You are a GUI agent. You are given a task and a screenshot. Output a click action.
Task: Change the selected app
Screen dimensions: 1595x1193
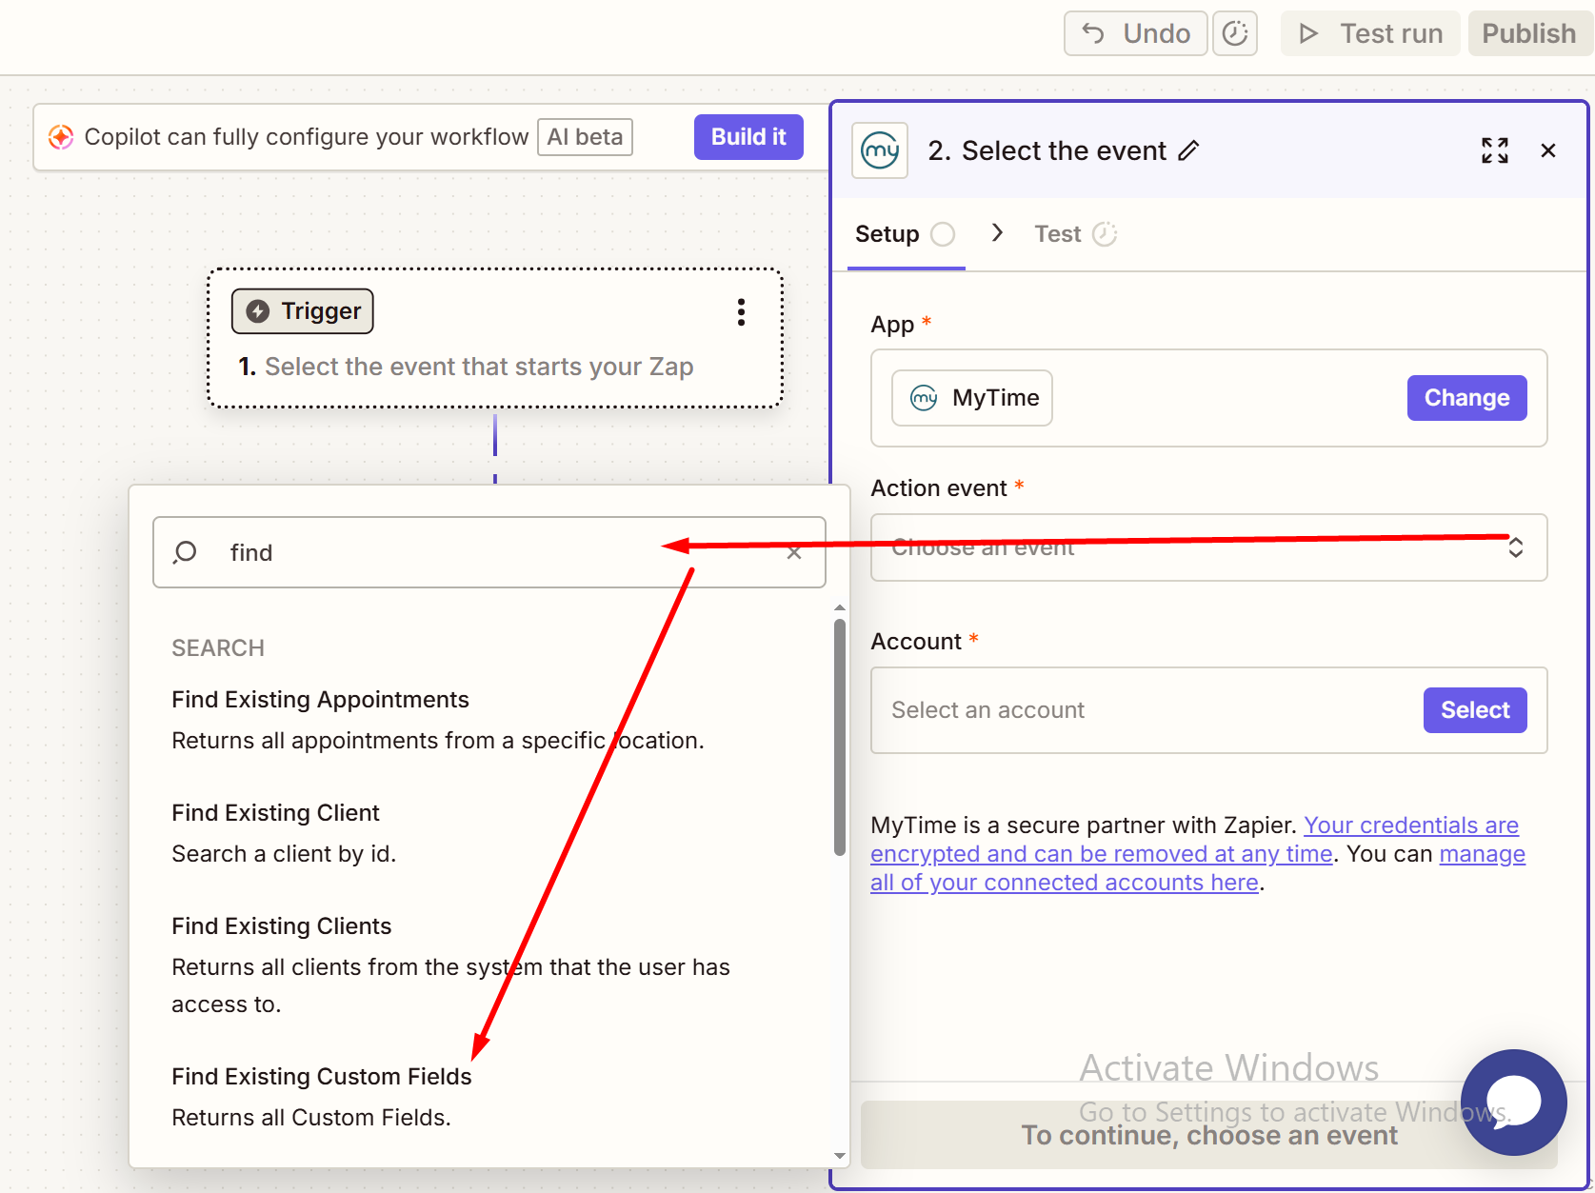click(x=1466, y=398)
